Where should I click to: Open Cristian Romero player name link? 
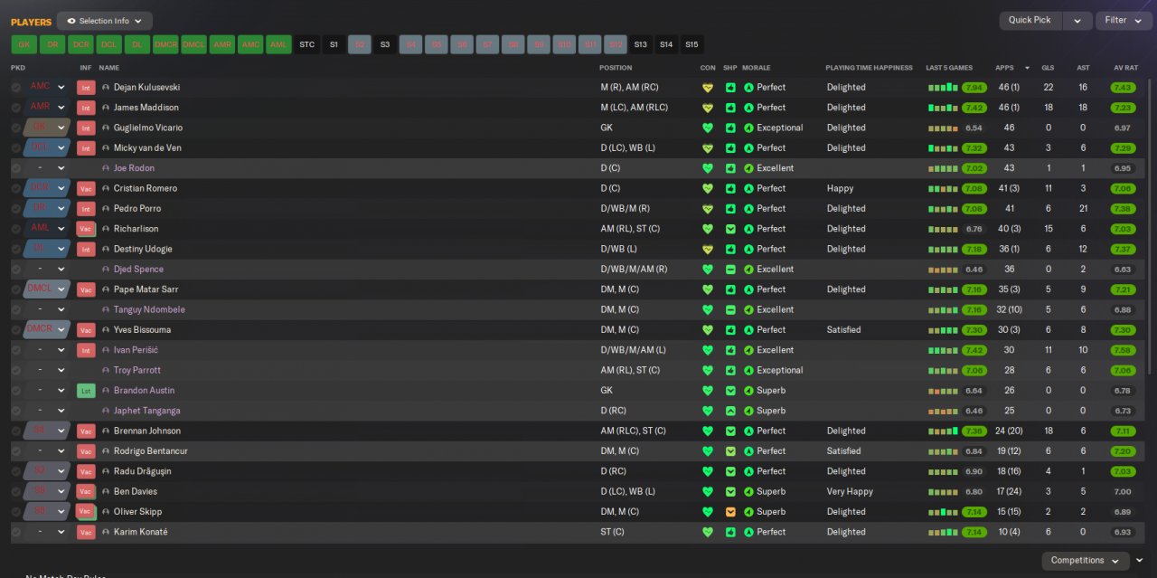coord(146,189)
